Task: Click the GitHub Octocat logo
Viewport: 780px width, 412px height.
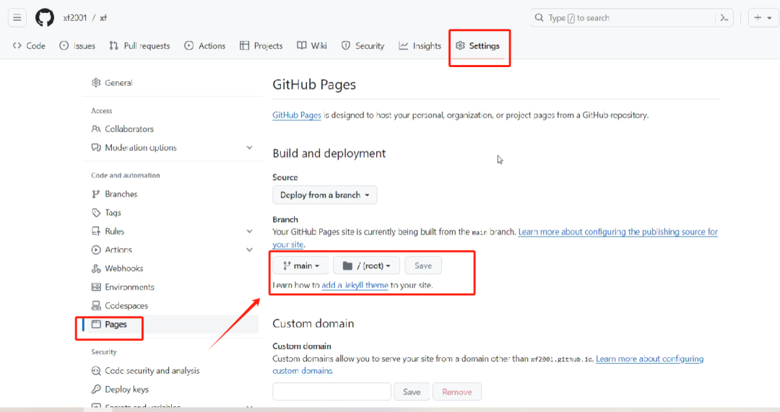Action: coord(45,18)
